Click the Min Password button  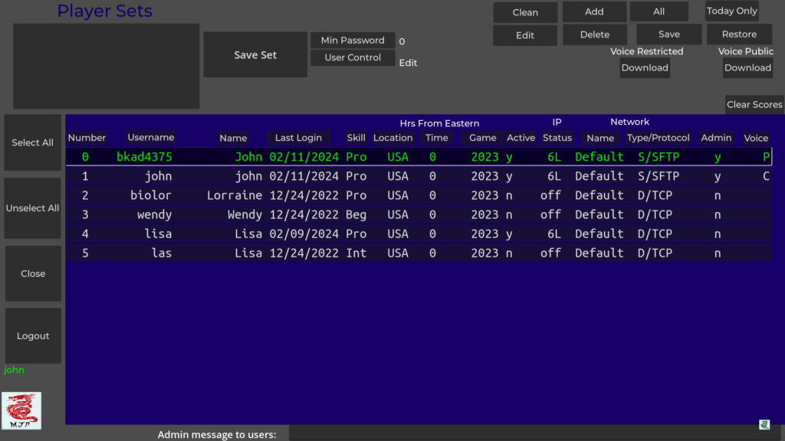(x=353, y=41)
